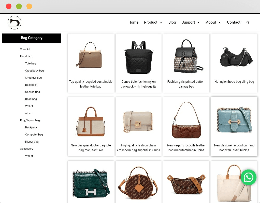
Task: Open Crossbody bag subcategory
Action: 35,71
